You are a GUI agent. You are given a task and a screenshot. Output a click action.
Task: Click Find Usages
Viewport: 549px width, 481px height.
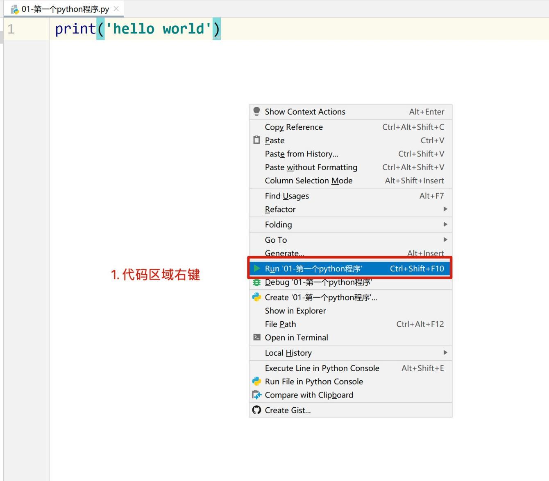(287, 196)
